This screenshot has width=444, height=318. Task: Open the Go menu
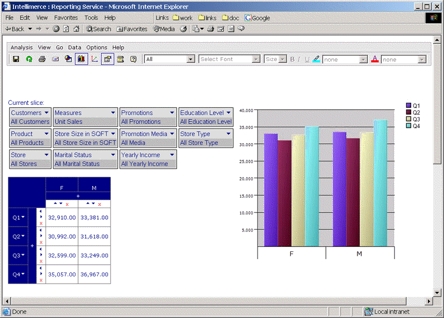(x=59, y=47)
